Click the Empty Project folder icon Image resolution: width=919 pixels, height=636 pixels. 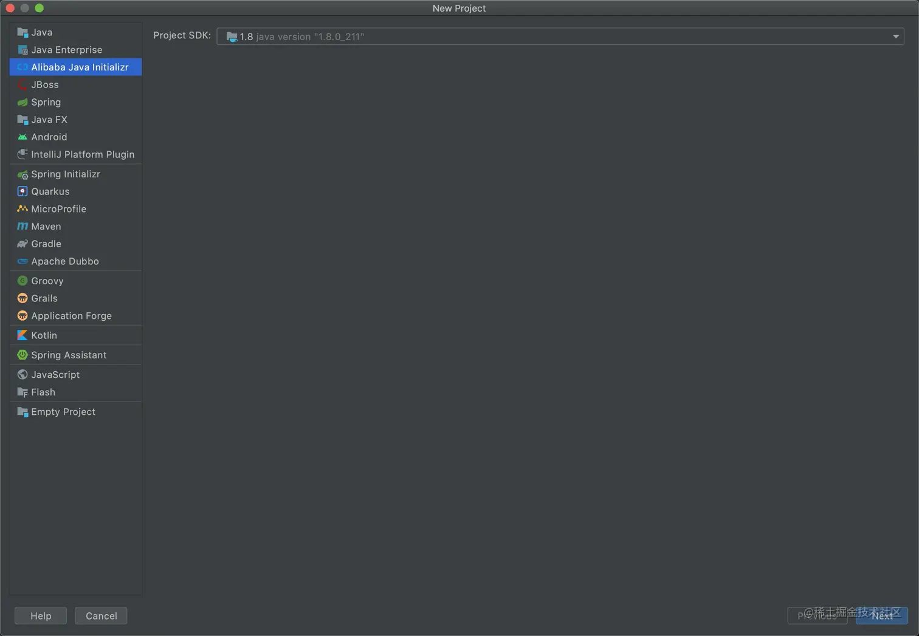click(22, 412)
